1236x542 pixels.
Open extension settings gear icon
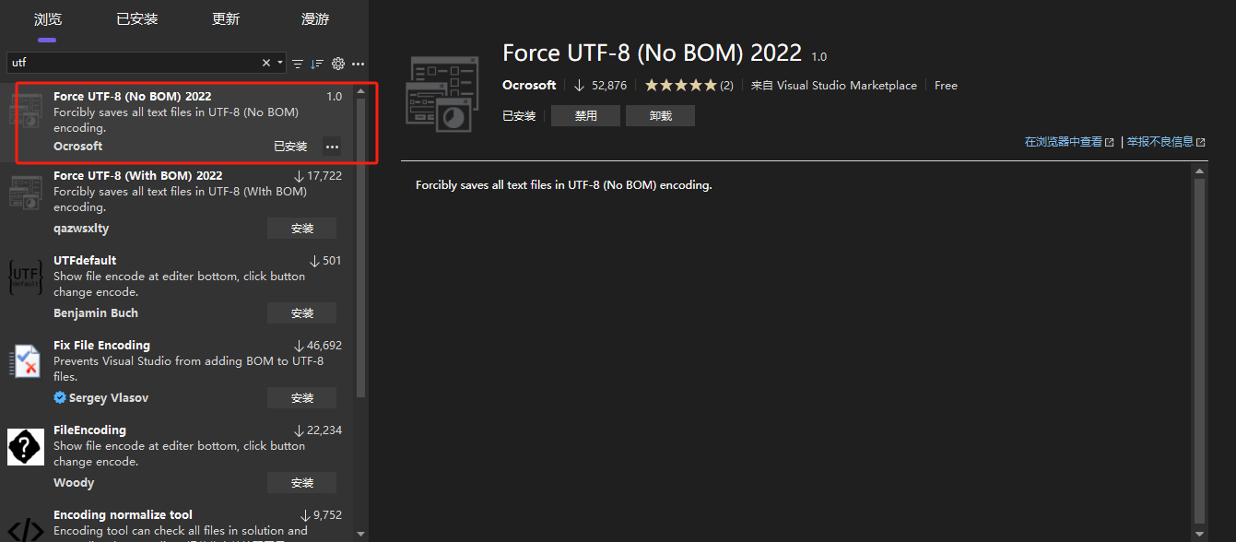click(x=338, y=64)
